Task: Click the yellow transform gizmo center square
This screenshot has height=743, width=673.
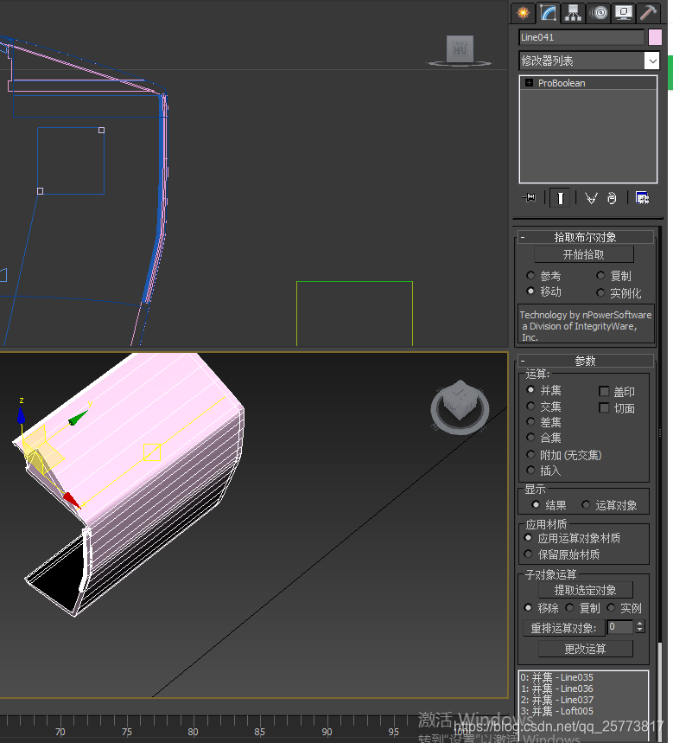Action: [152, 452]
